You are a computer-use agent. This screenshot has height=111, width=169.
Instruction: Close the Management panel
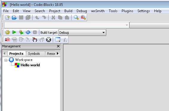[58, 46]
